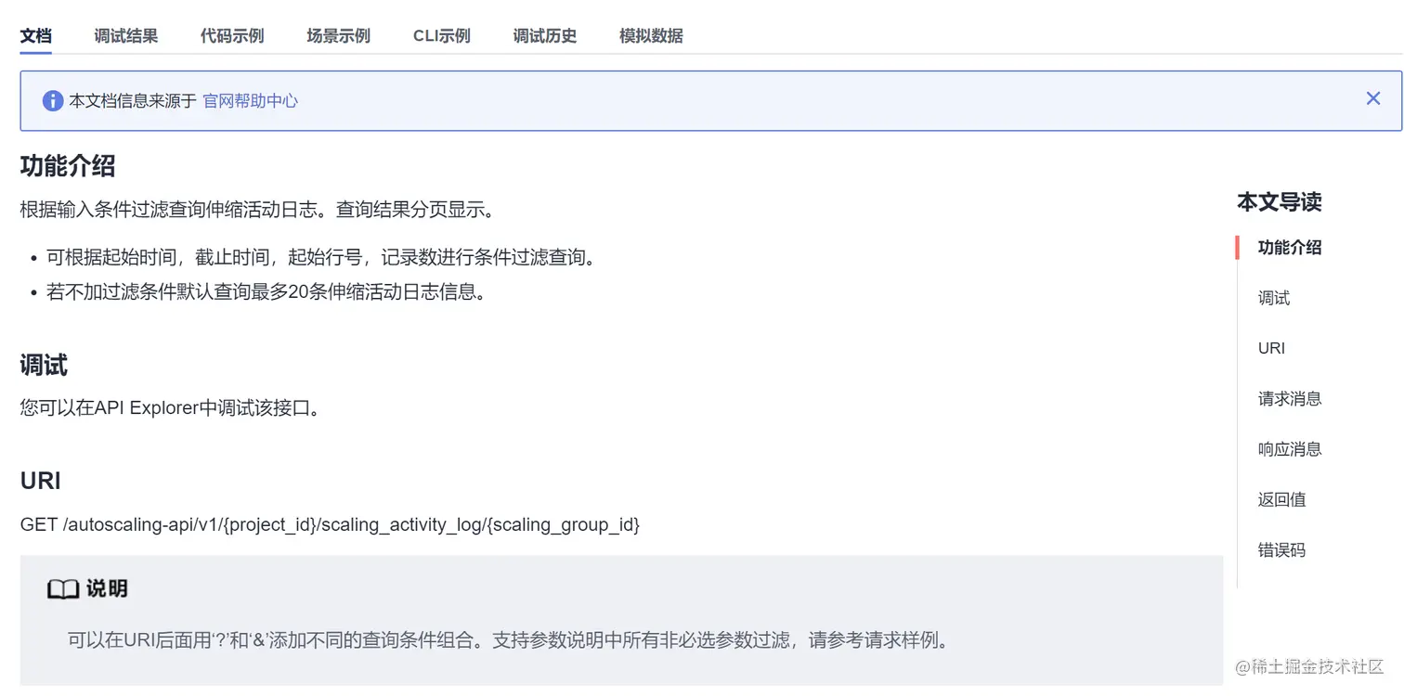The width and height of the screenshot is (1404, 696).
Task: View the 调试历史 tab
Action: pos(545,36)
